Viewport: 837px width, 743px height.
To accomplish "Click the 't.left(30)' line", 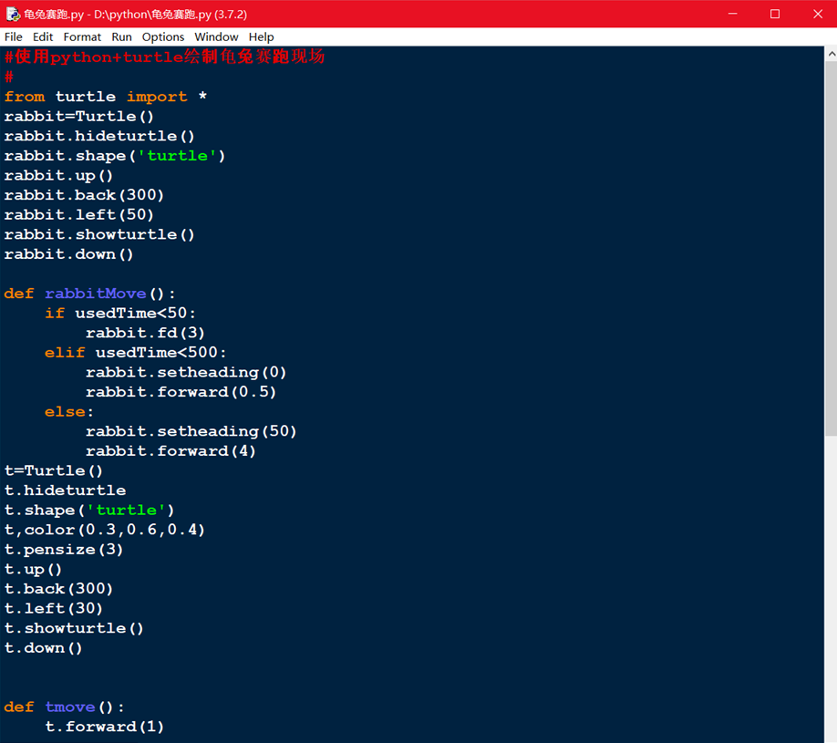I will coord(54,608).
